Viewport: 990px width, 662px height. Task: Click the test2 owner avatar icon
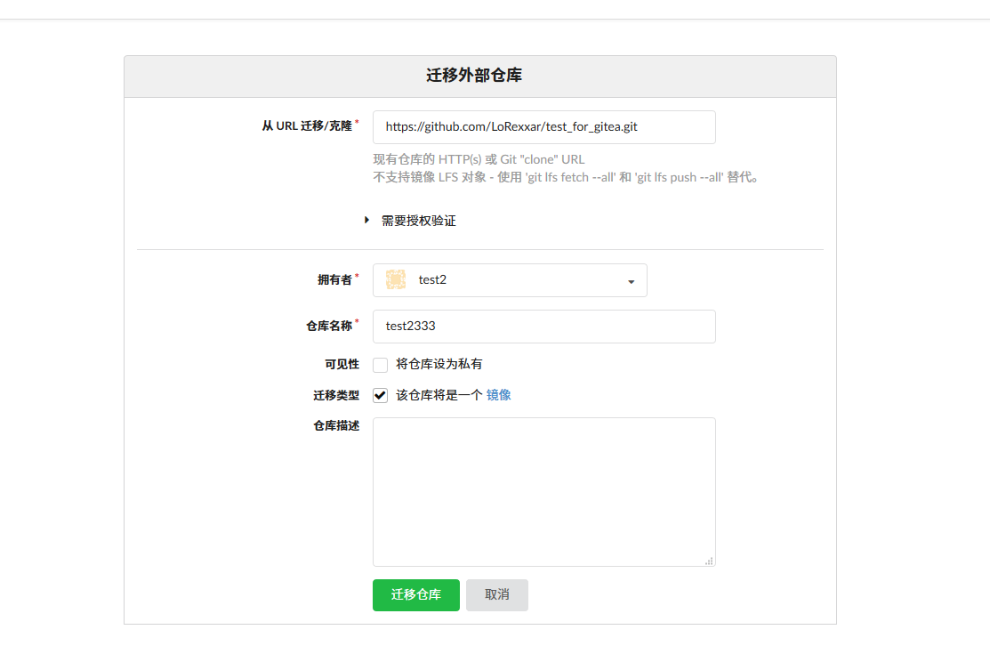pyautogui.click(x=396, y=279)
